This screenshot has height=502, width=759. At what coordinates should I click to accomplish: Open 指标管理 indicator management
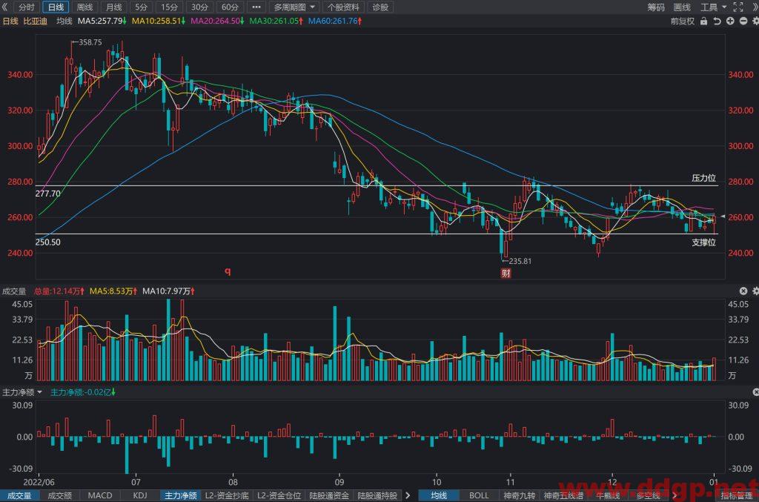pos(736,496)
